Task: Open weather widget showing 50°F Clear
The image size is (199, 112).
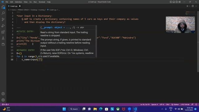Action: tap(7, 109)
